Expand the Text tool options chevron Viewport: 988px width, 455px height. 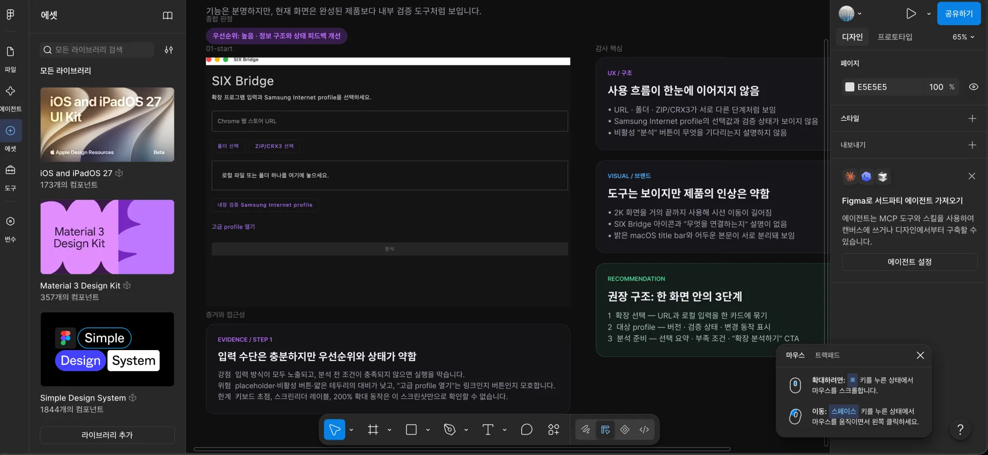[504, 430]
